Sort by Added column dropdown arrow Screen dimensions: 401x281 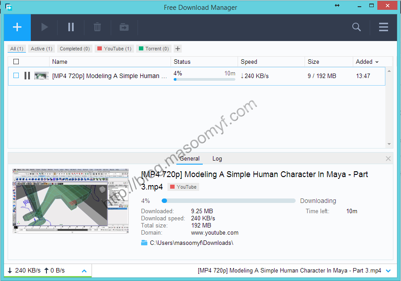point(377,62)
